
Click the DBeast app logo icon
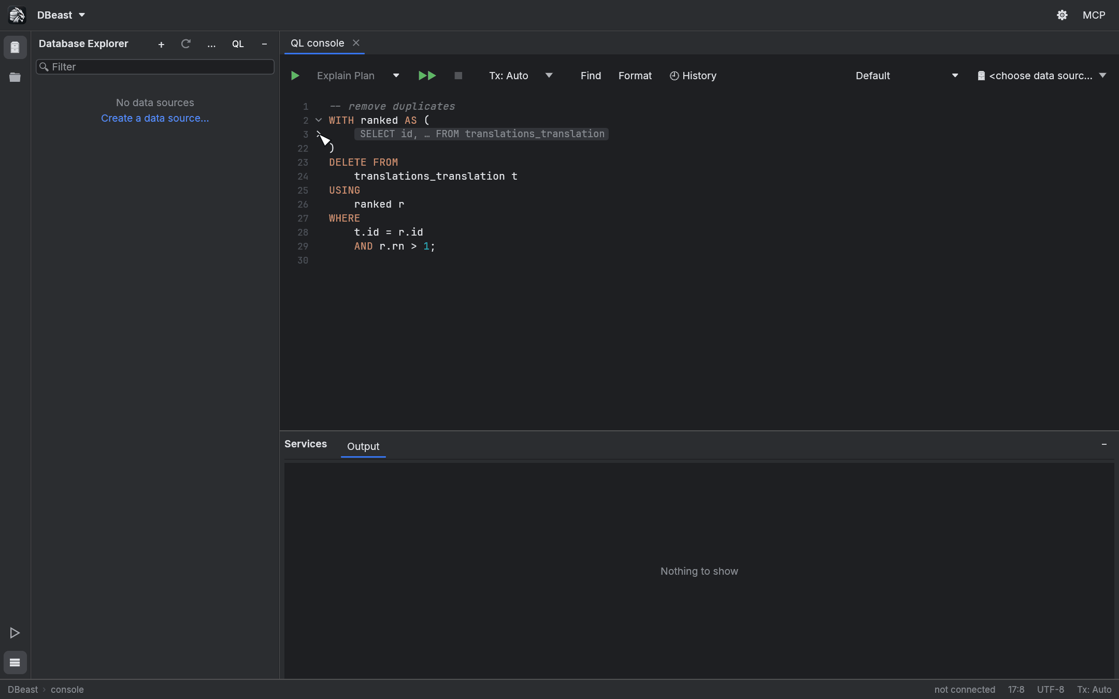17,15
